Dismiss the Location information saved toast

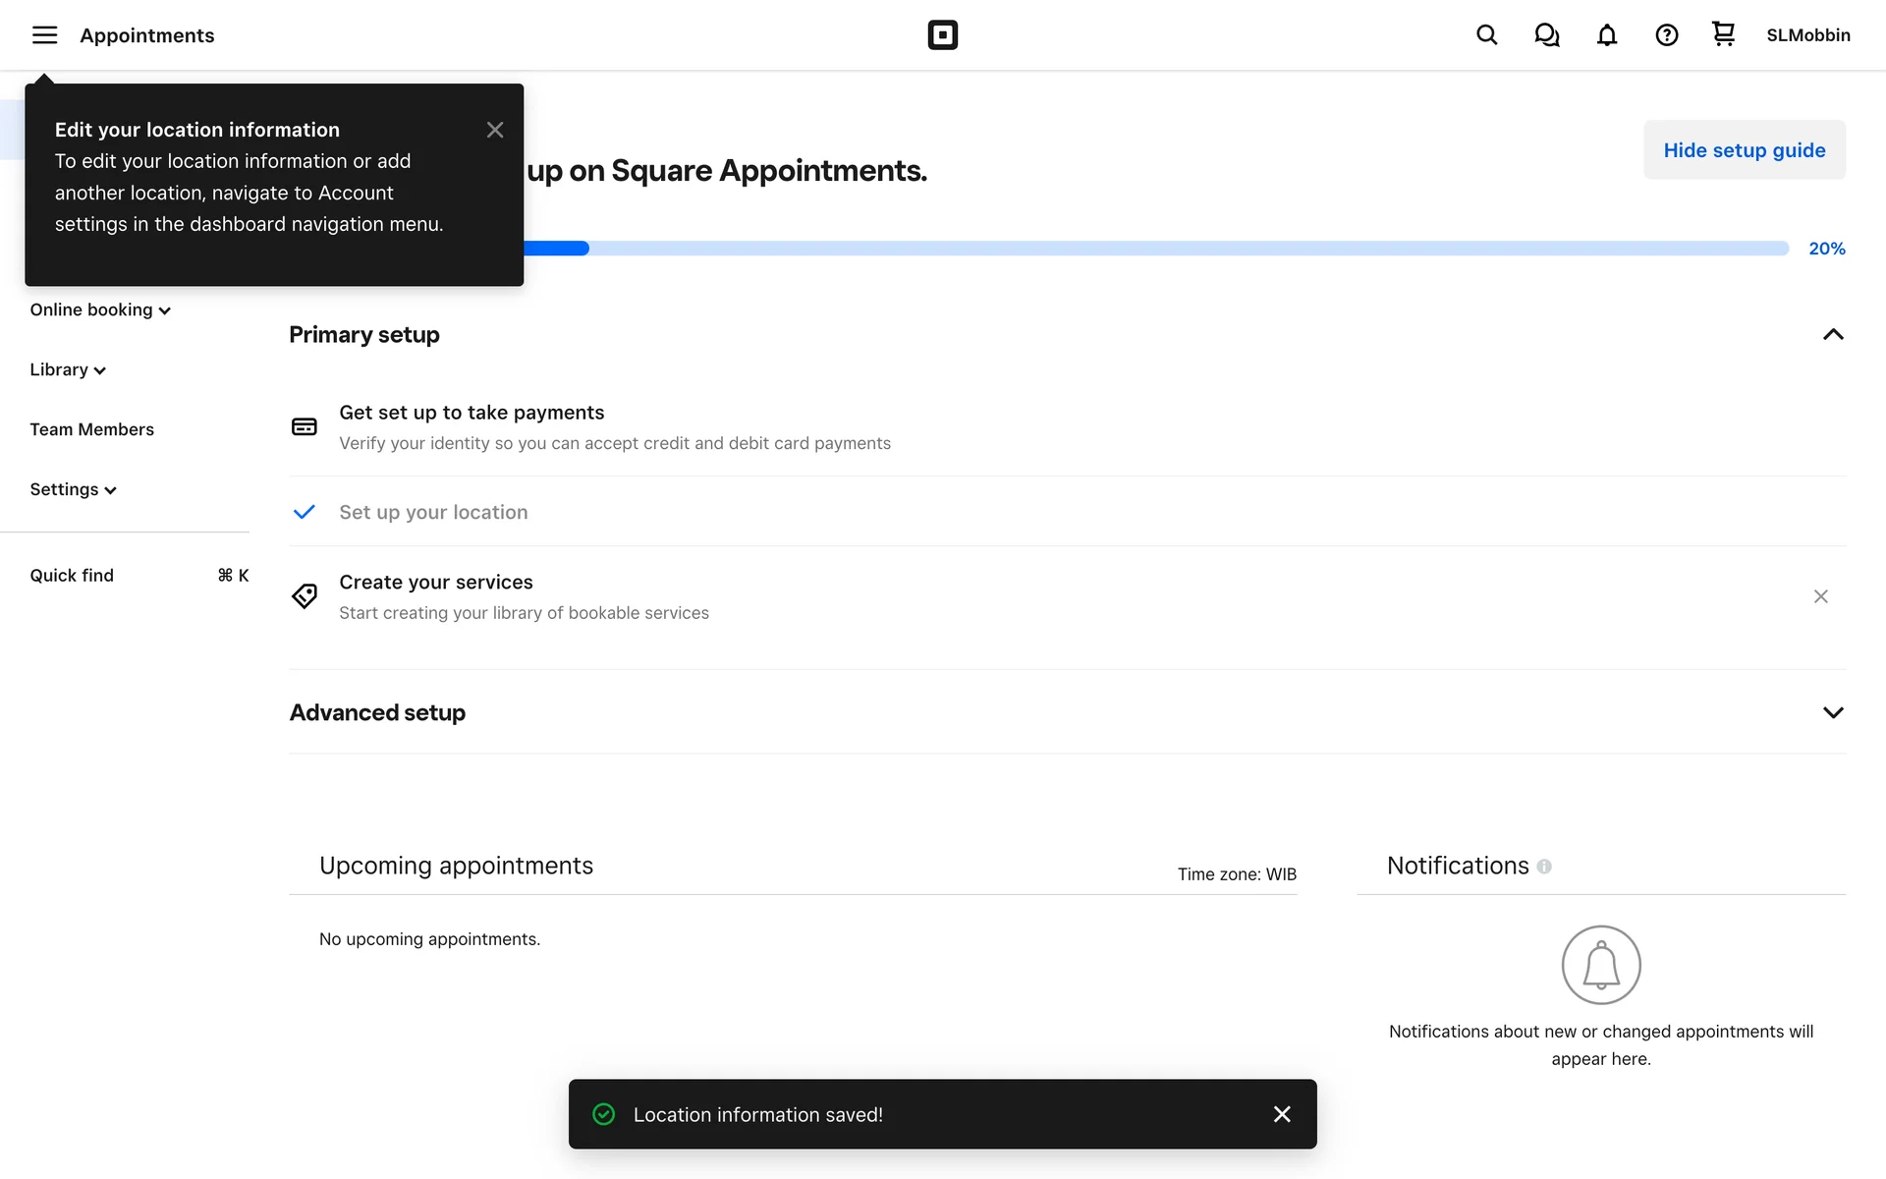click(1281, 1114)
